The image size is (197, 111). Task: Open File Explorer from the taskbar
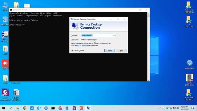(18, 108)
